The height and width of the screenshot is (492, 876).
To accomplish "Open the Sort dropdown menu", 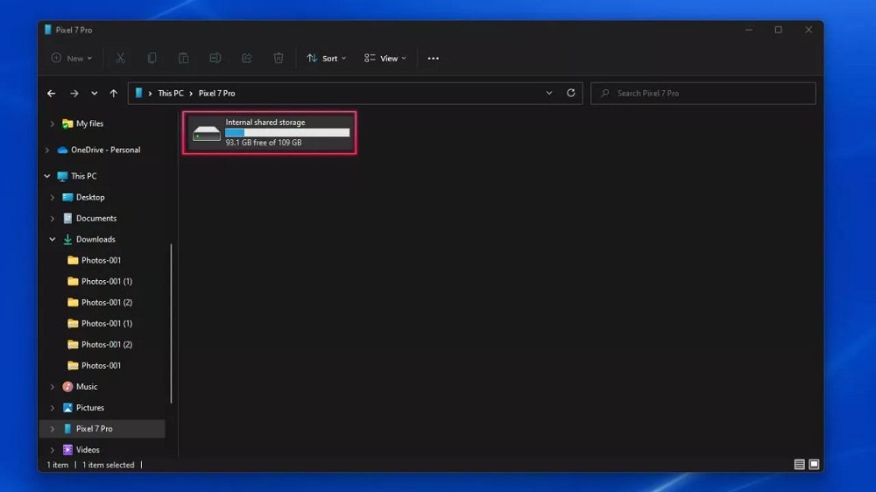I will pyautogui.click(x=327, y=59).
